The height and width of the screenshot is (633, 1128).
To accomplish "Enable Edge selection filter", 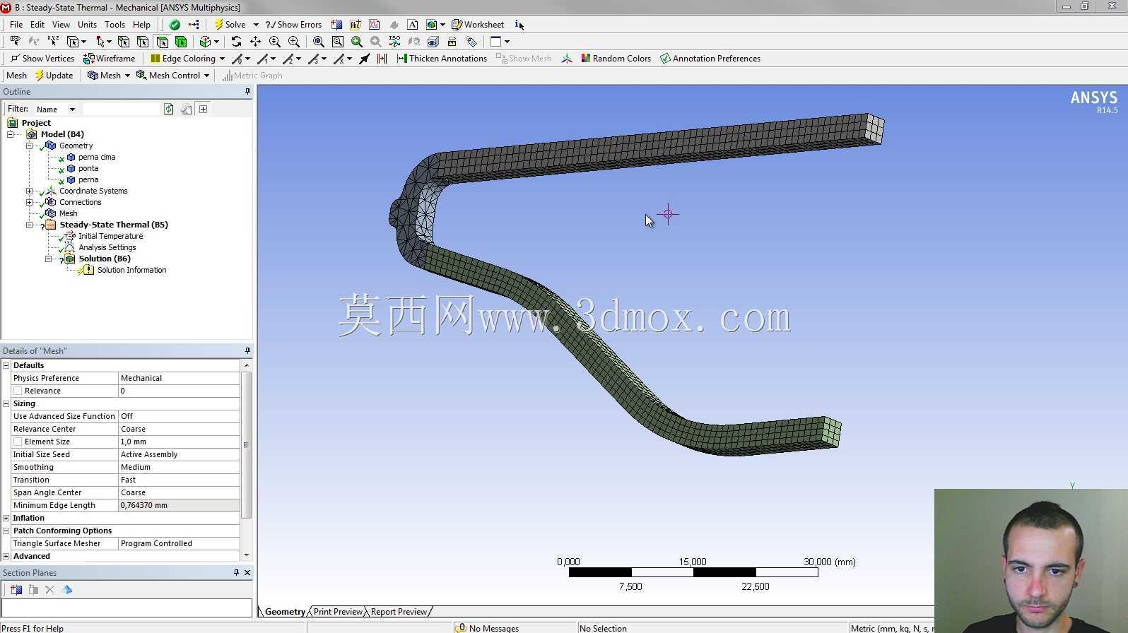I will (x=143, y=42).
